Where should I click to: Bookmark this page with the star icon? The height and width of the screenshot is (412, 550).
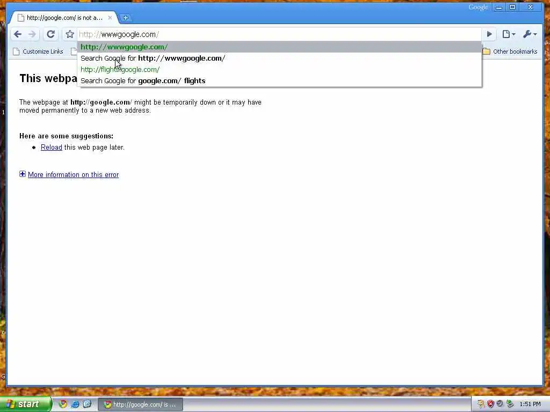[x=70, y=34]
